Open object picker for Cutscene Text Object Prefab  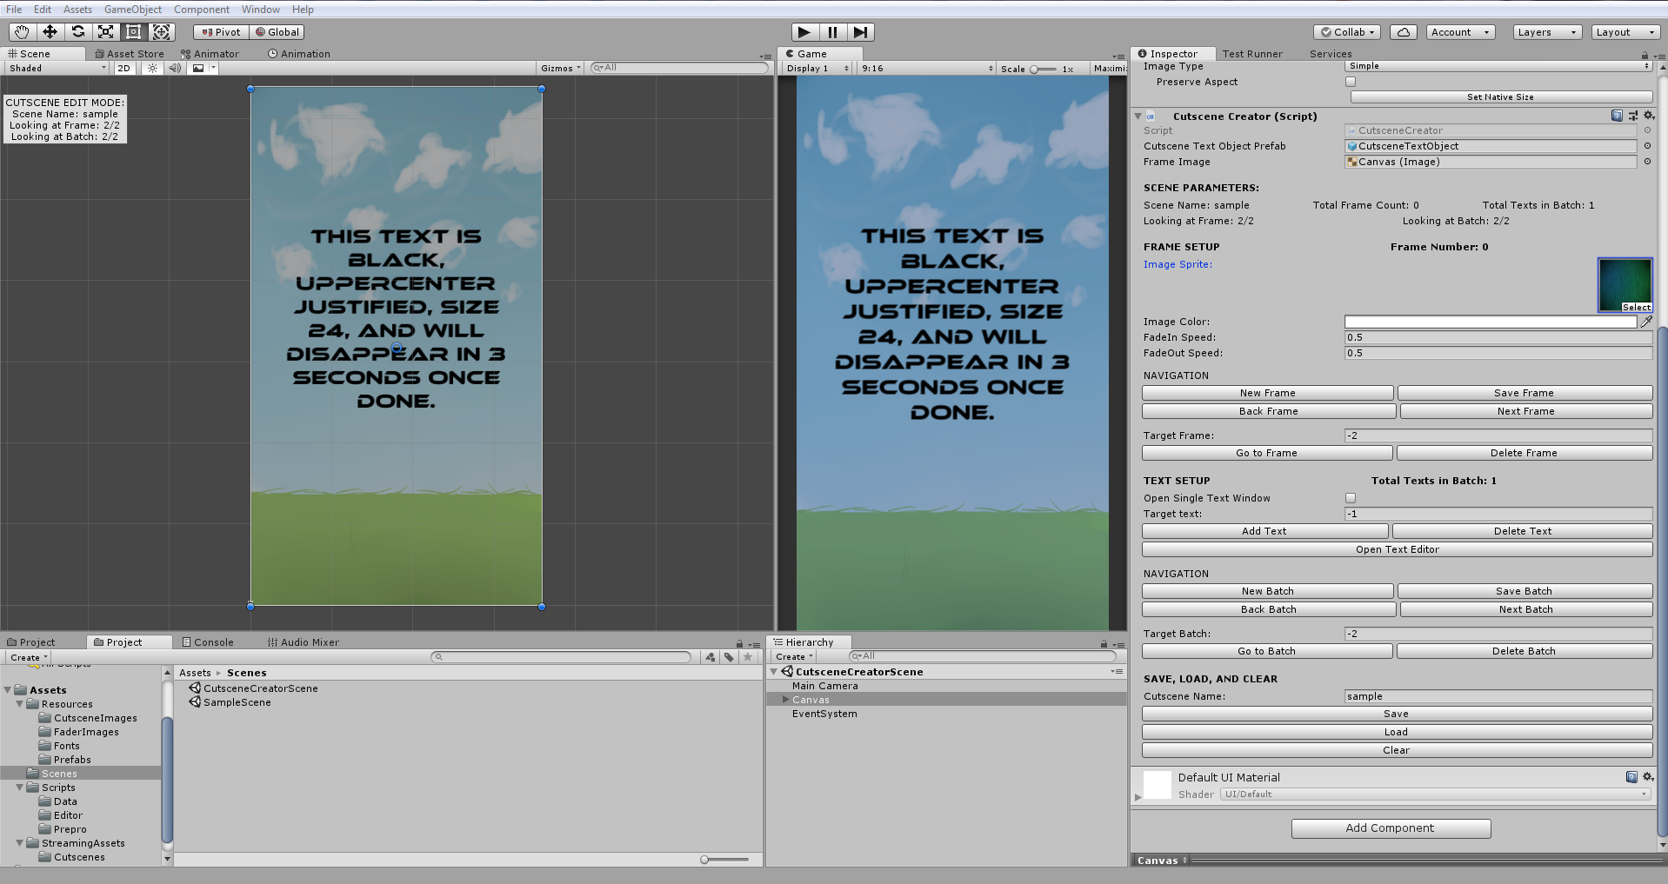tap(1647, 146)
